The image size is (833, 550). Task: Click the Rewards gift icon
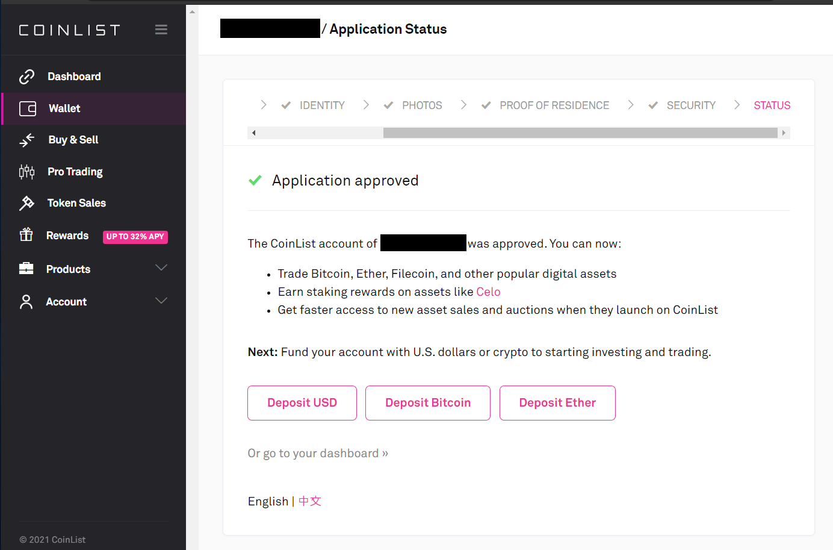pyautogui.click(x=26, y=234)
